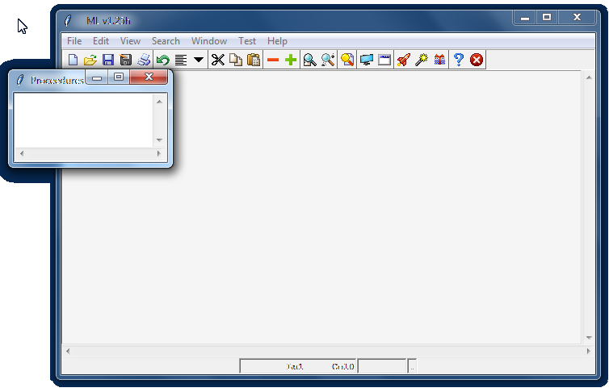Image resolution: width=609 pixels, height=392 pixels.
Task: Launch with the red rocket icon
Action: [404, 60]
